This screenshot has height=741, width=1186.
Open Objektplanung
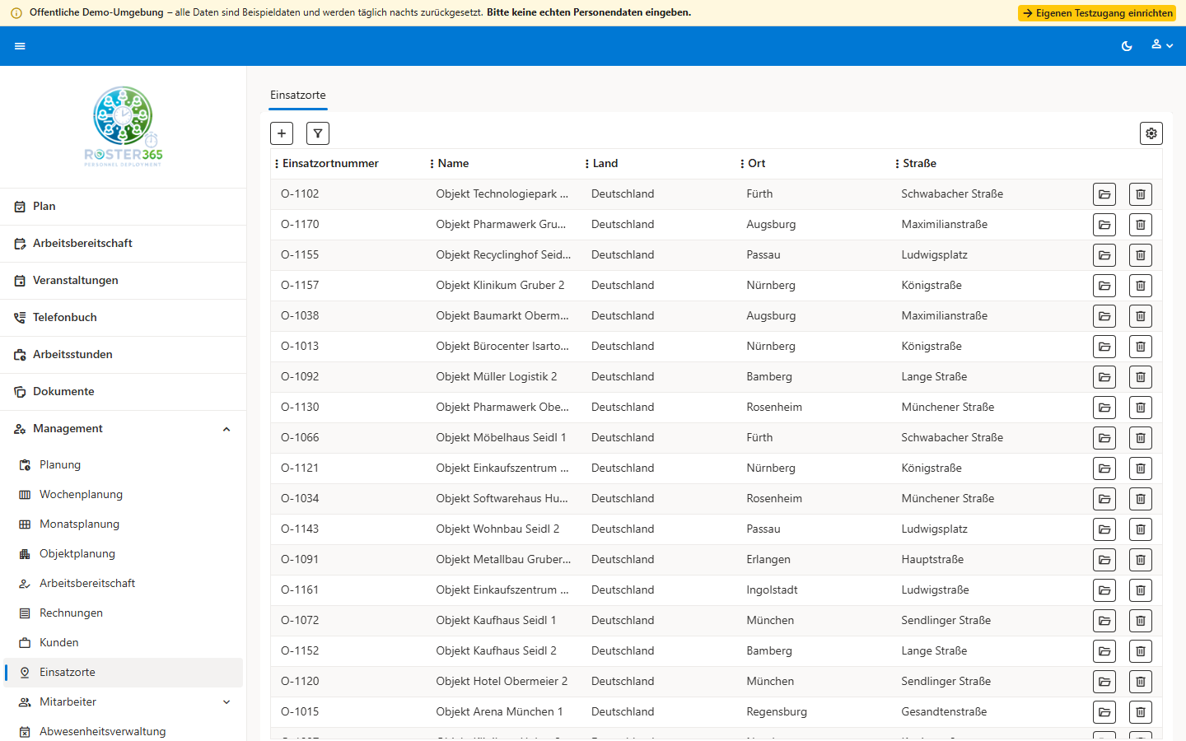[x=124, y=554]
